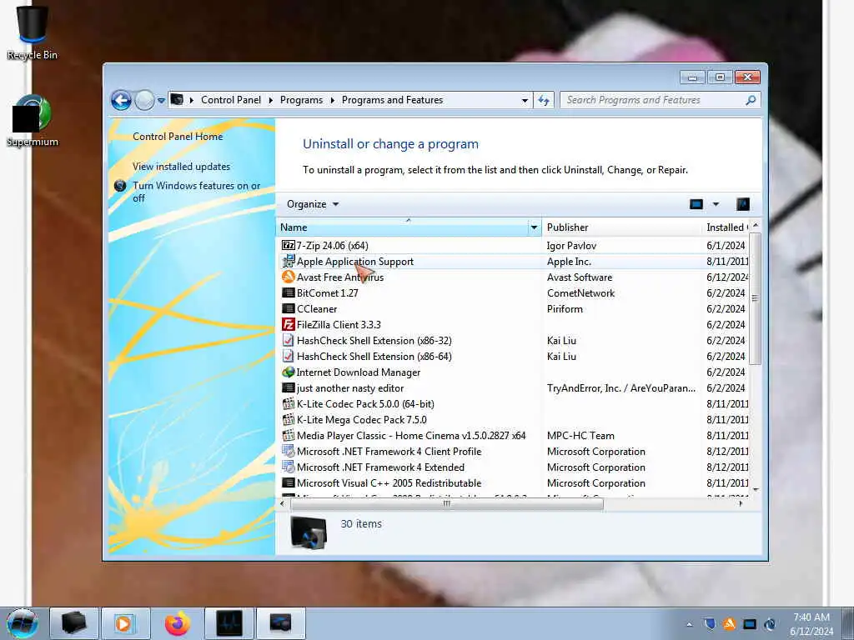Open the view options dropdown arrow
The image size is (854, 640).
(716, 204)
